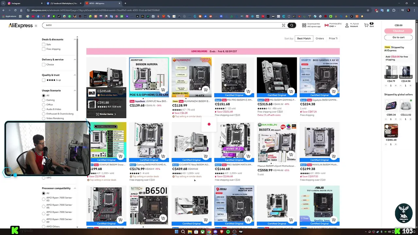The image size is (418, 235).
Task: Check the Choice delivery checkbox
Action: tap(43, 65)
